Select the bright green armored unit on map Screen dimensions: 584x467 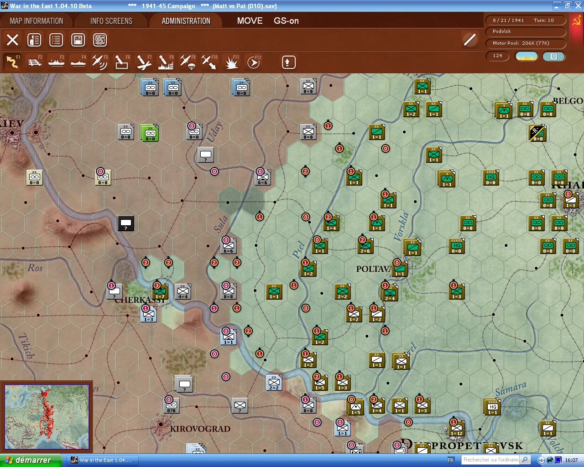(x=150, y=133)
